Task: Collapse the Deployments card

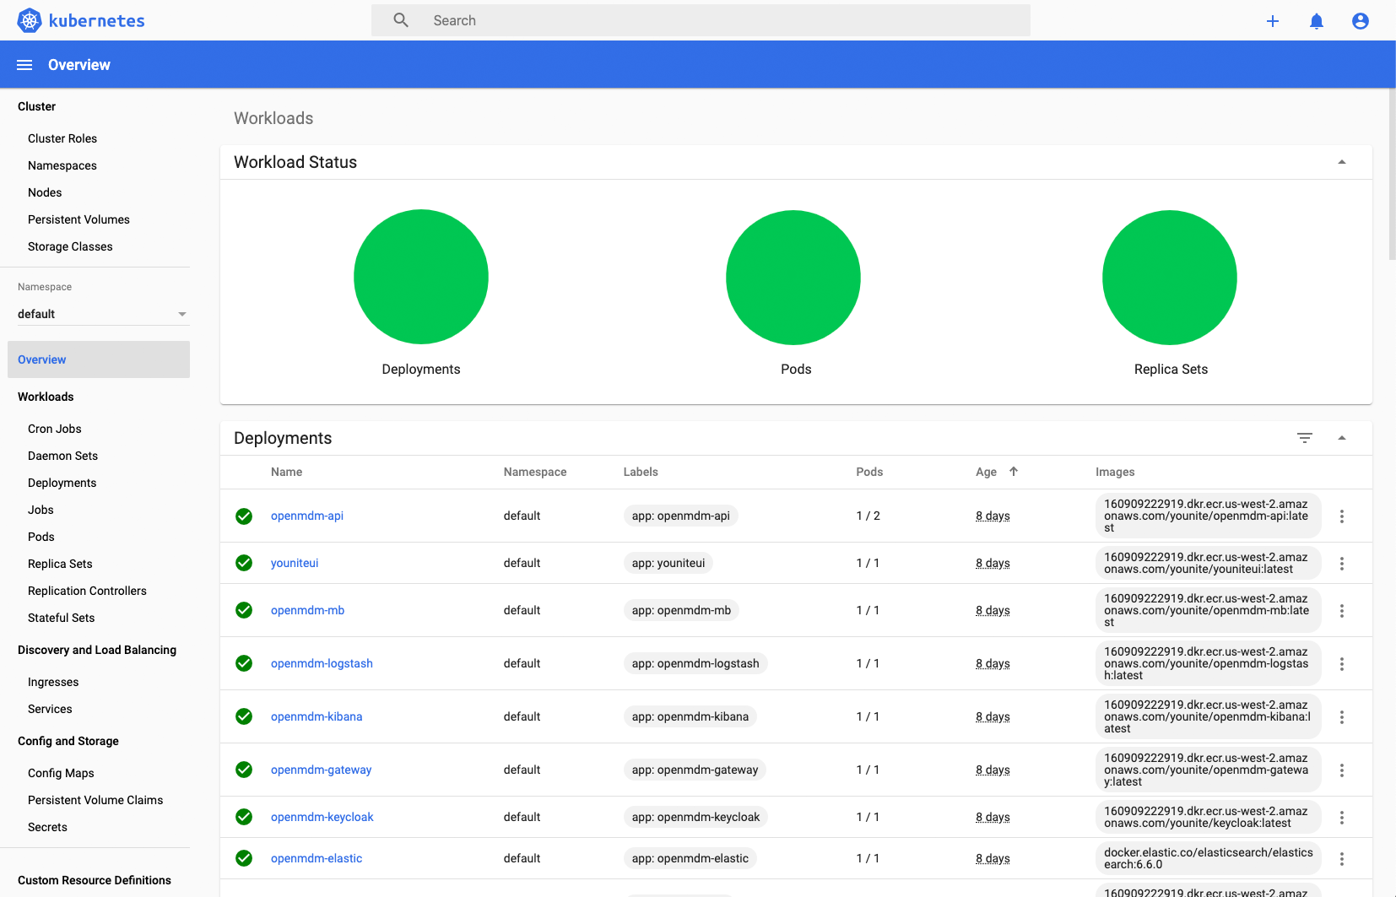Action: [1342, 438]
